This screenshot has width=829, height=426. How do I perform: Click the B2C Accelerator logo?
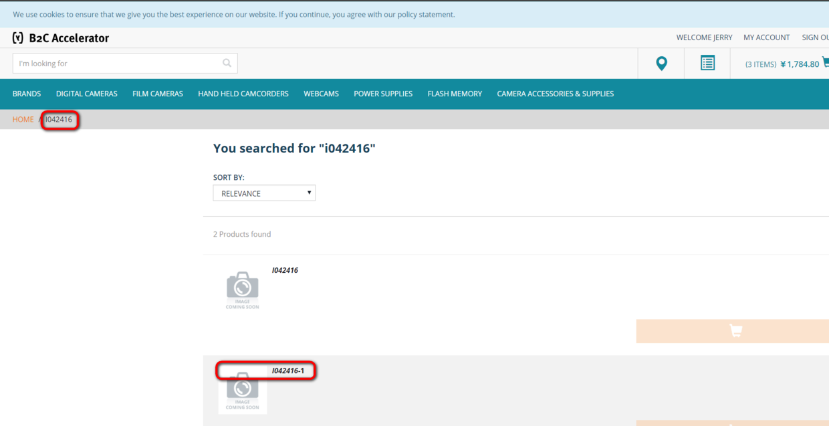60,38
